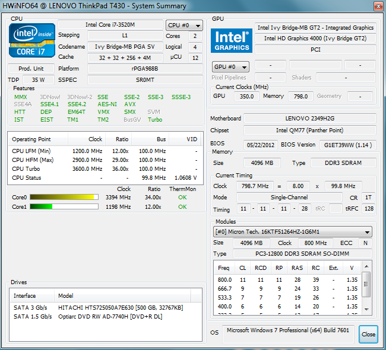Click the Model column header in Drives

coord(122,295)
